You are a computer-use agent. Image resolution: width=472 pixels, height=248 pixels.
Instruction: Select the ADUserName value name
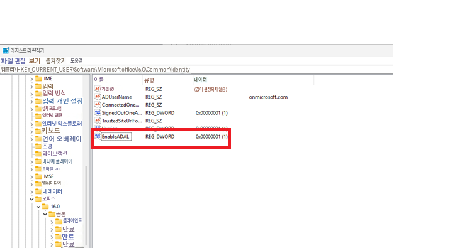117,97
